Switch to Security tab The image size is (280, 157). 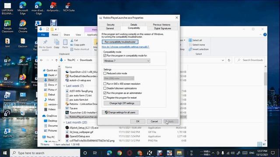click(111, 25)
